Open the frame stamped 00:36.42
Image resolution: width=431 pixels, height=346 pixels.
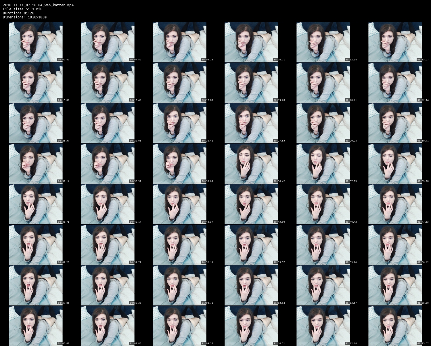(x=252, y=164)
